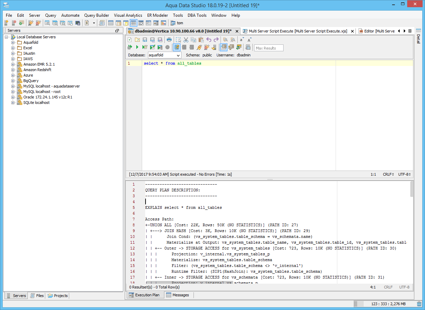Open Find using the magnifier icon

pos(225,40)
